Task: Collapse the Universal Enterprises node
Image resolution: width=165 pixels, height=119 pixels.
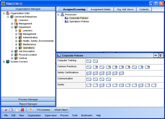Action: click(x=8, y=17)
